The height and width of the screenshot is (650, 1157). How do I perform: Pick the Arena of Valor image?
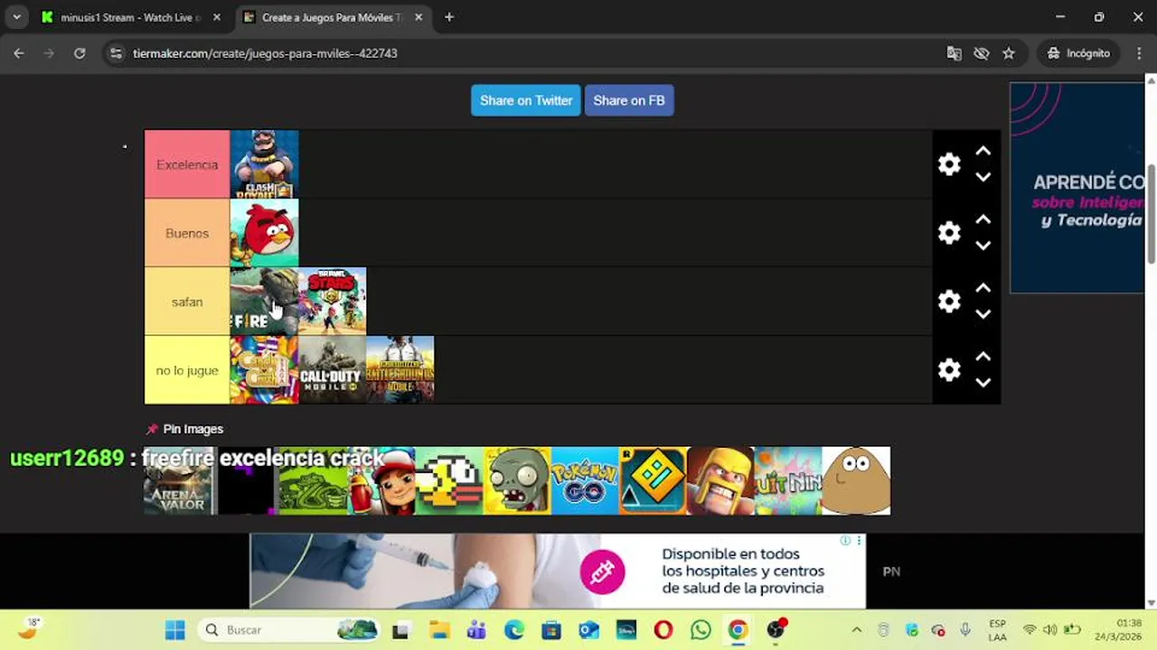pos(178,481)
